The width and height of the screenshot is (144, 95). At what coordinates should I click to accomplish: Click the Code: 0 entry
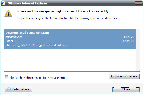pos(10,41)
